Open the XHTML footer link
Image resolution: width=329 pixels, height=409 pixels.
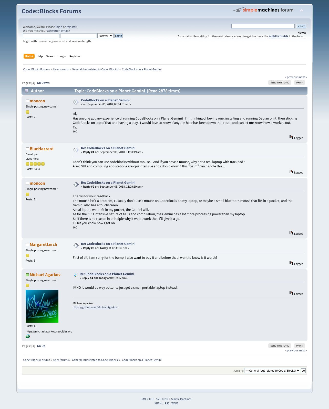(x=159, y=403)
